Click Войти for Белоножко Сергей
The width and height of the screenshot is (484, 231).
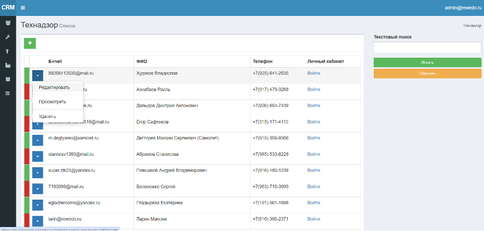(314, 187)
